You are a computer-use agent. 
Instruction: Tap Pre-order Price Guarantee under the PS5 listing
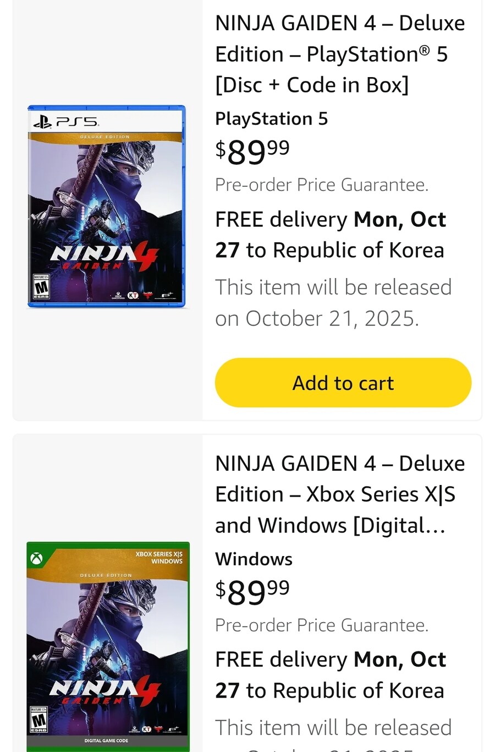[322, 185]
